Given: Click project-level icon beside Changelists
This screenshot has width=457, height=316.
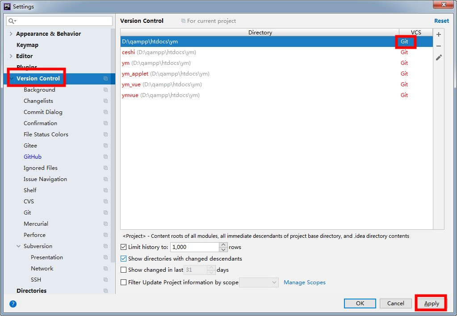Looking at the screenshot, I should (x=105, y=101).
